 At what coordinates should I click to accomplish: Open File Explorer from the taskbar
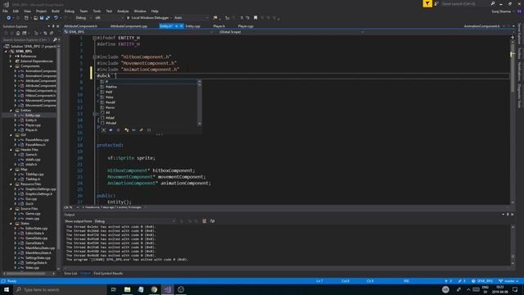tap(128, 289)
